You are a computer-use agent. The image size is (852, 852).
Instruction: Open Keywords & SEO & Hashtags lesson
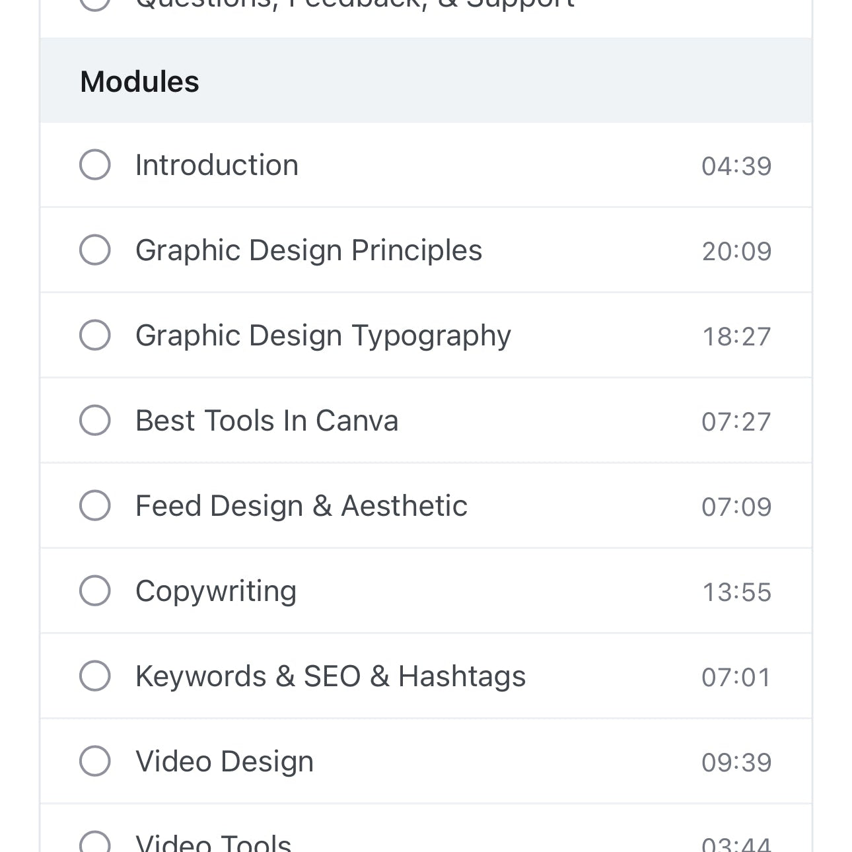pyautogui.click(x=330, y=676)
